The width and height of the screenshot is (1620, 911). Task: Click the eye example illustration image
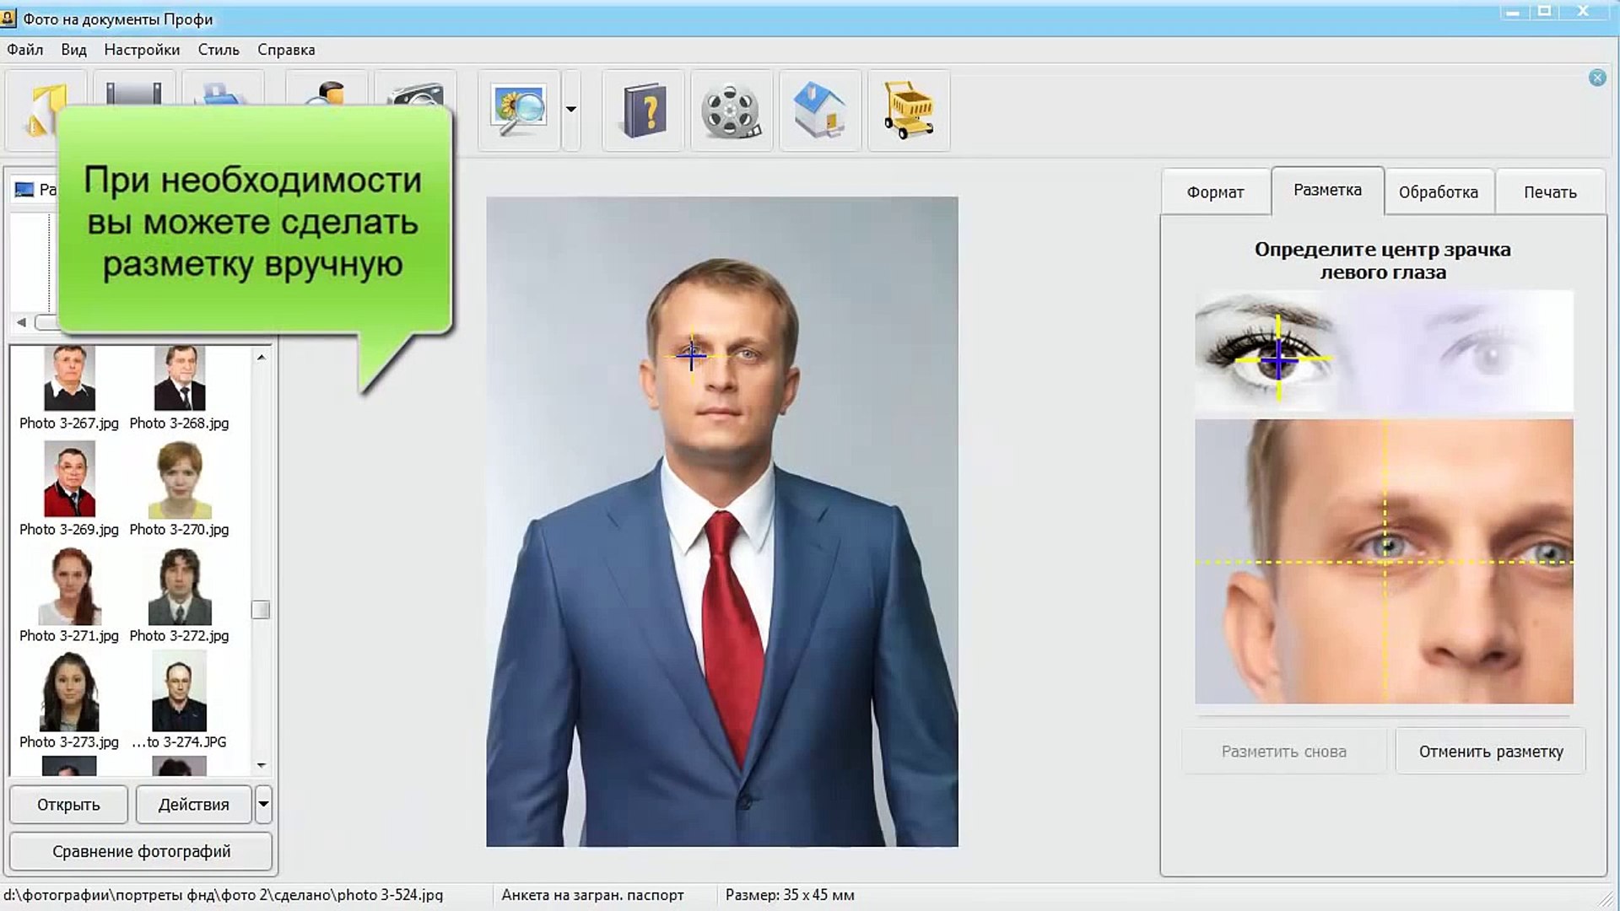(1384, 351)
